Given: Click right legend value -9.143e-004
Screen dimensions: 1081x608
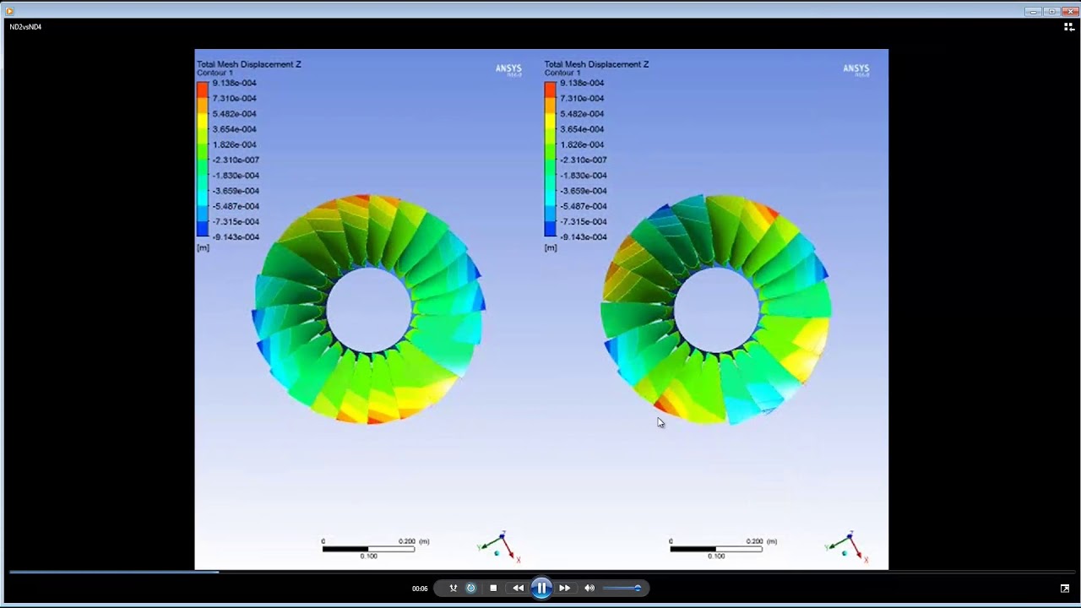Looking at the screenshot, I should coord(583,237).
